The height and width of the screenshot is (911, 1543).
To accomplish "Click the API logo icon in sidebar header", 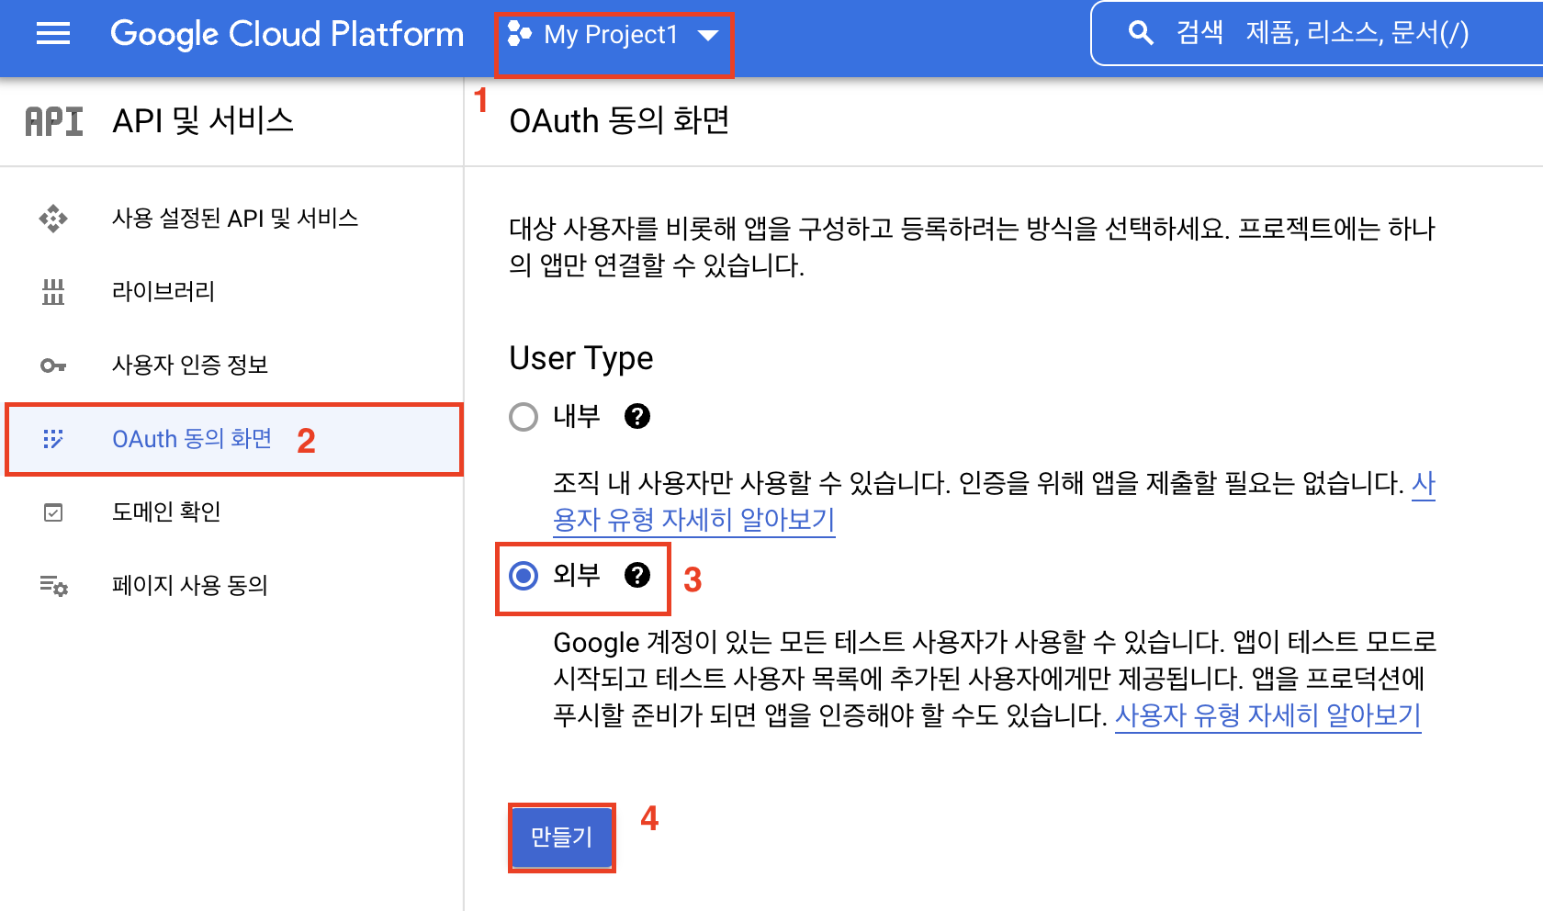I will pos(53,121).
